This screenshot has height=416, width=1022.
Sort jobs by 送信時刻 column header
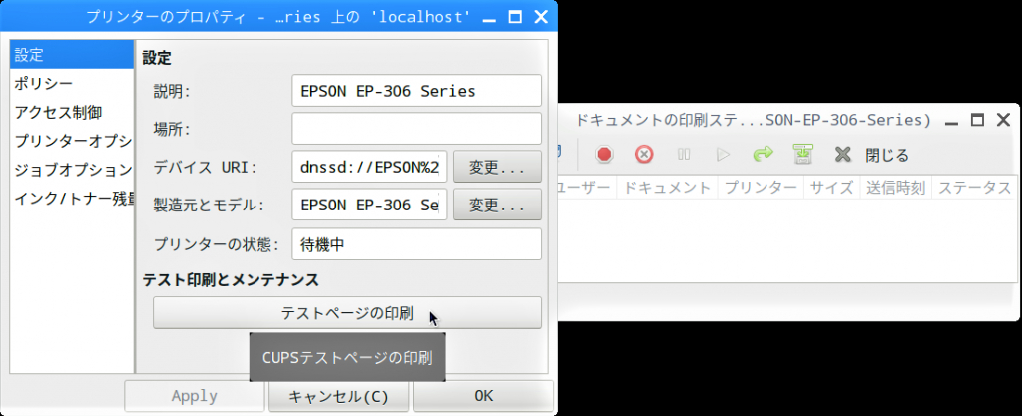pos(895,188)
